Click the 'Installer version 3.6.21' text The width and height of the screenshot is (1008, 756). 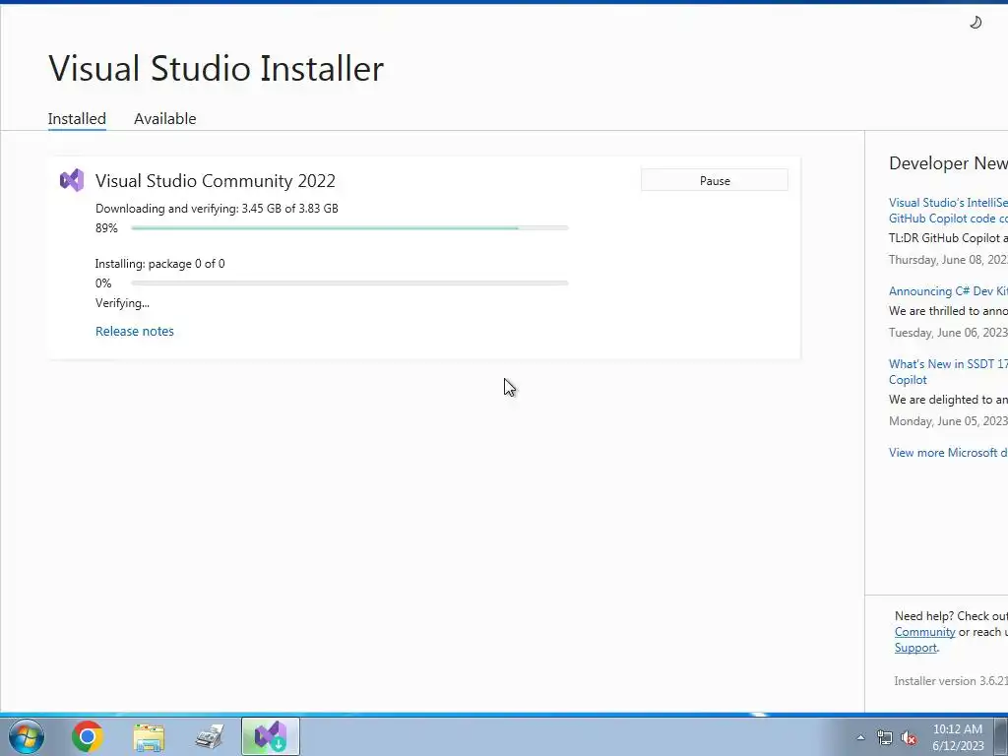point(951,681)
